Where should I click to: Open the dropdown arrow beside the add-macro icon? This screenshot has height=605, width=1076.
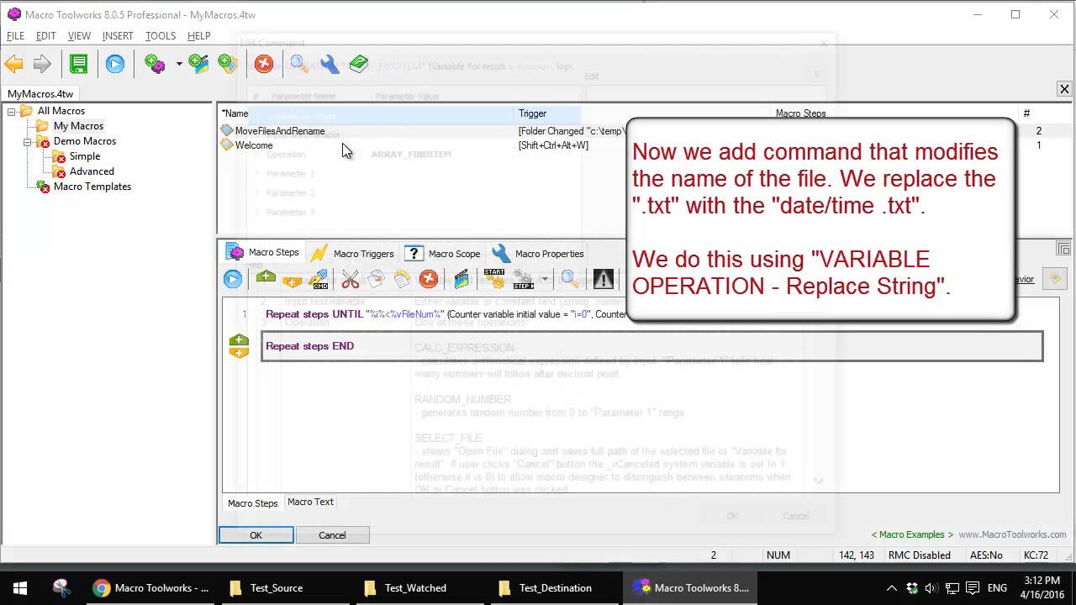[x=178, y=64]
